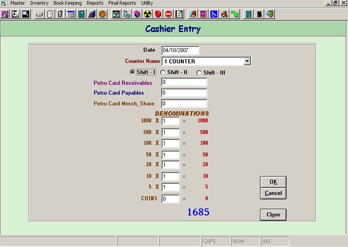Click the Close button
348x247 pixels.
(273, 215)
